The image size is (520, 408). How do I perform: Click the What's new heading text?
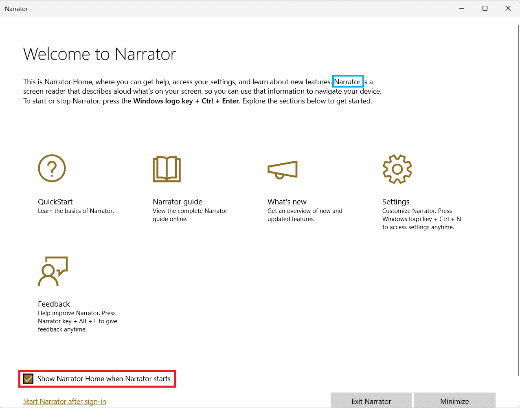pyautogui.click(x=287, y=202)
